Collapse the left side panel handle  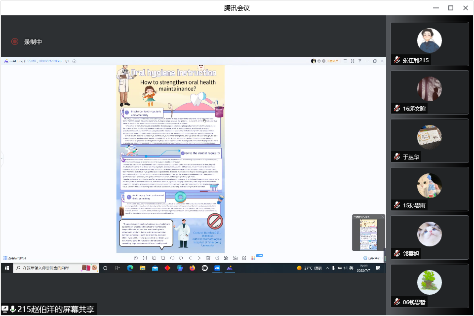pos(2,158)
